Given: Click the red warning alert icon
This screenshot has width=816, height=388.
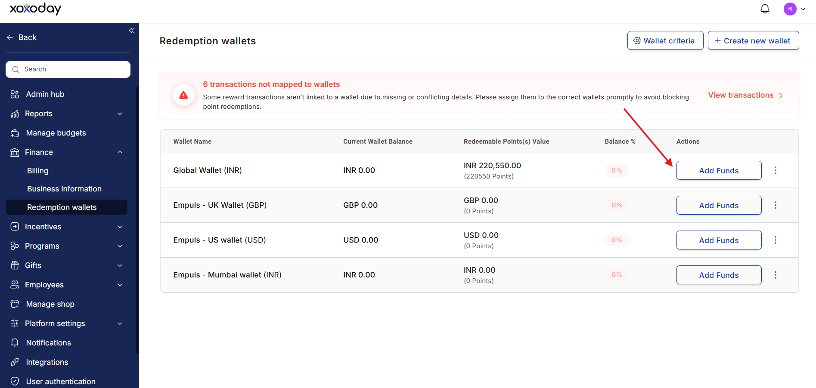Looking at the screenshot, I should click(183, 95).
